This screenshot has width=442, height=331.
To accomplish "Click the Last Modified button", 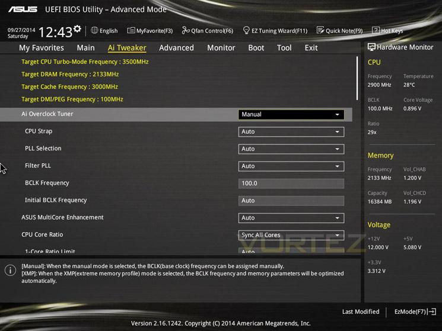I will [361, 311].
